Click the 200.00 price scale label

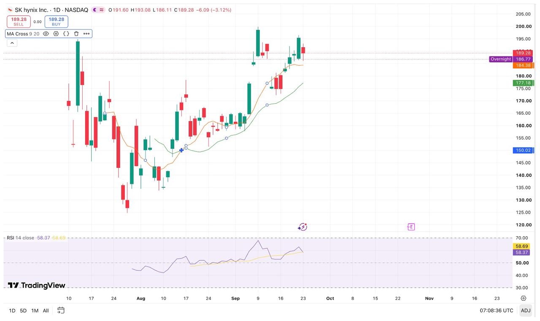[523, 26]
